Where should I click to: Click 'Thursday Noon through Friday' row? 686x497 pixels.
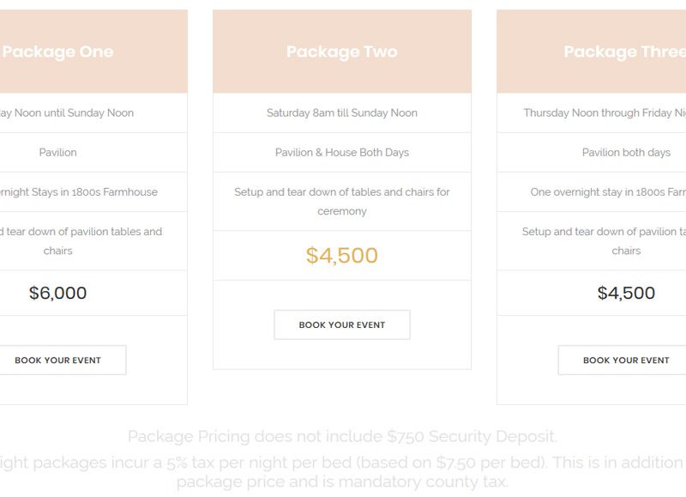592,113
